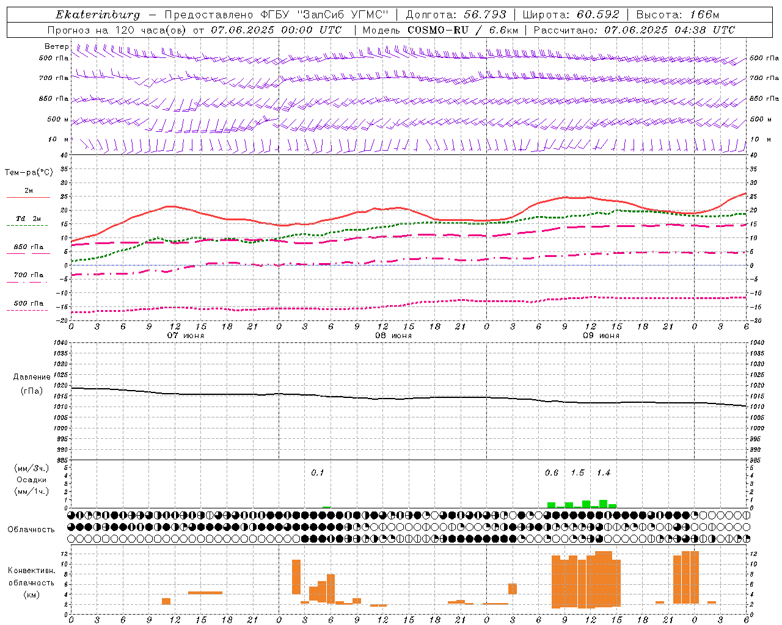The image size is (782, 625).
Task: Click the 'Давление' pressure label
Action: 32,377
